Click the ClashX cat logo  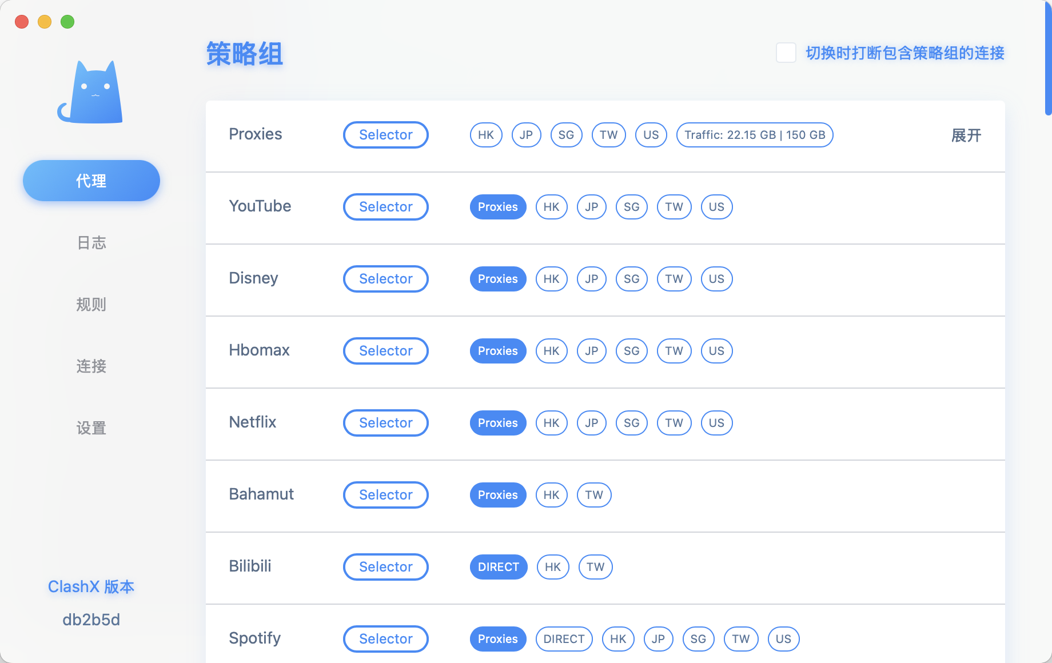[90, 92]
